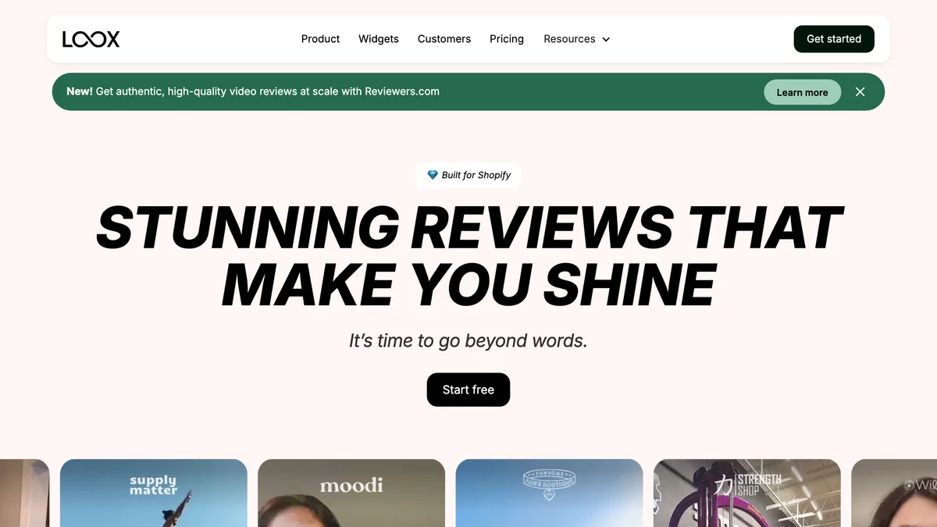
Task: Open the Widgets menu item
Action: 379,39
